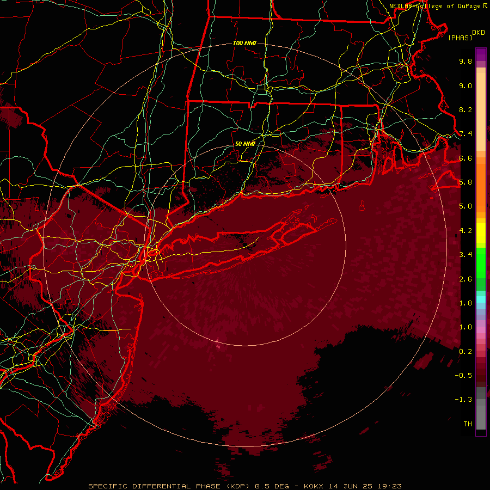Click the 9.0 value on the scale
Viewport: 490px width, 490px height.
tap(465, 85)
